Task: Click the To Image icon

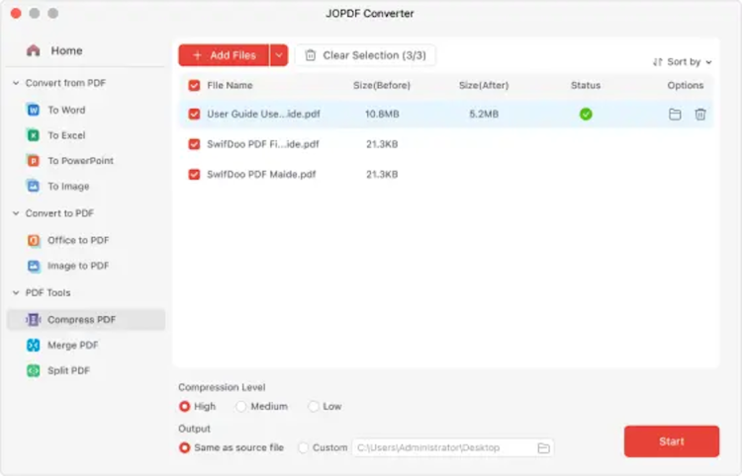Action: coord(33,186)
